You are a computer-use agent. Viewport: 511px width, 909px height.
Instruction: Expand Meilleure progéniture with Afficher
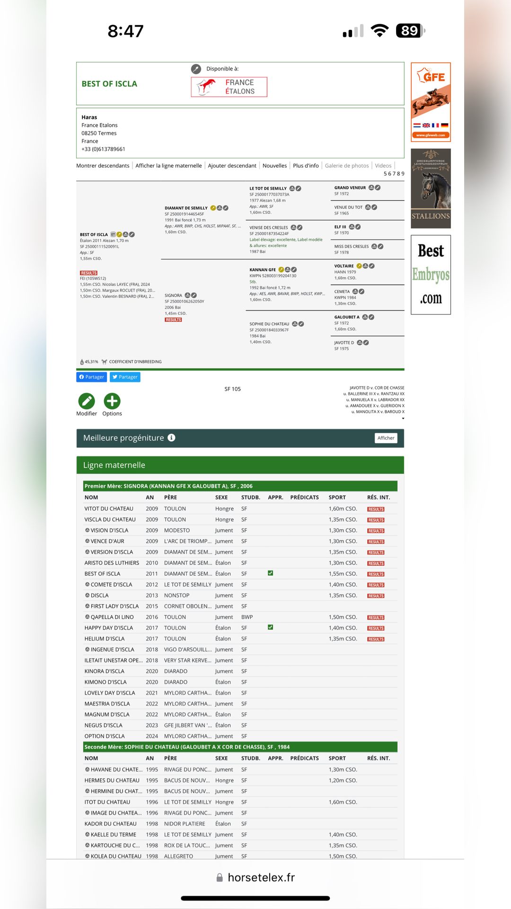(x=386, y=438)
